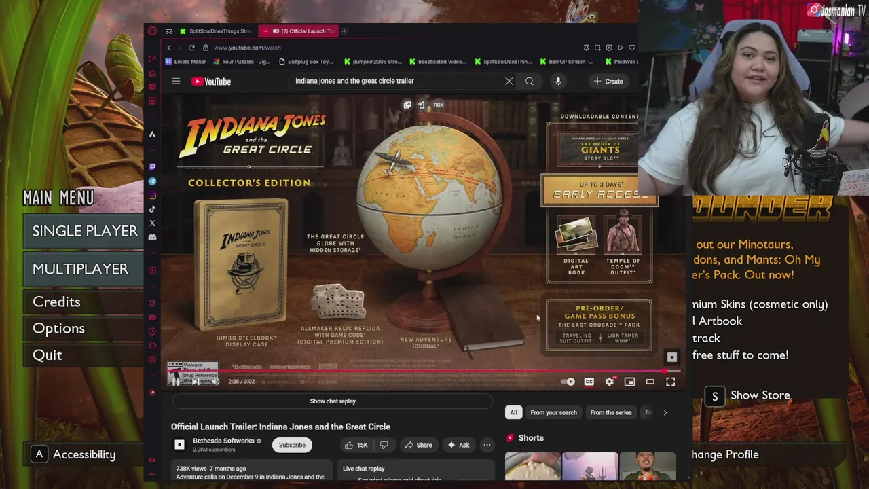
Task: Mute the video volume speaker
Action: click(x=215, y=382)
